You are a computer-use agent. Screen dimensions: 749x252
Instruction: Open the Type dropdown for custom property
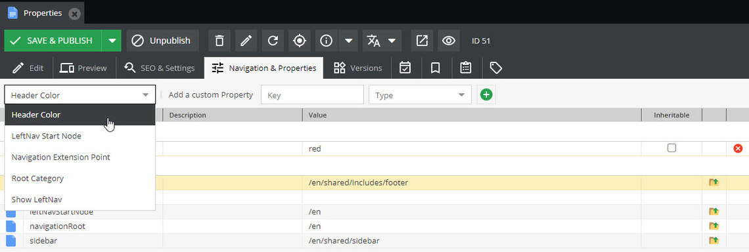420,95
